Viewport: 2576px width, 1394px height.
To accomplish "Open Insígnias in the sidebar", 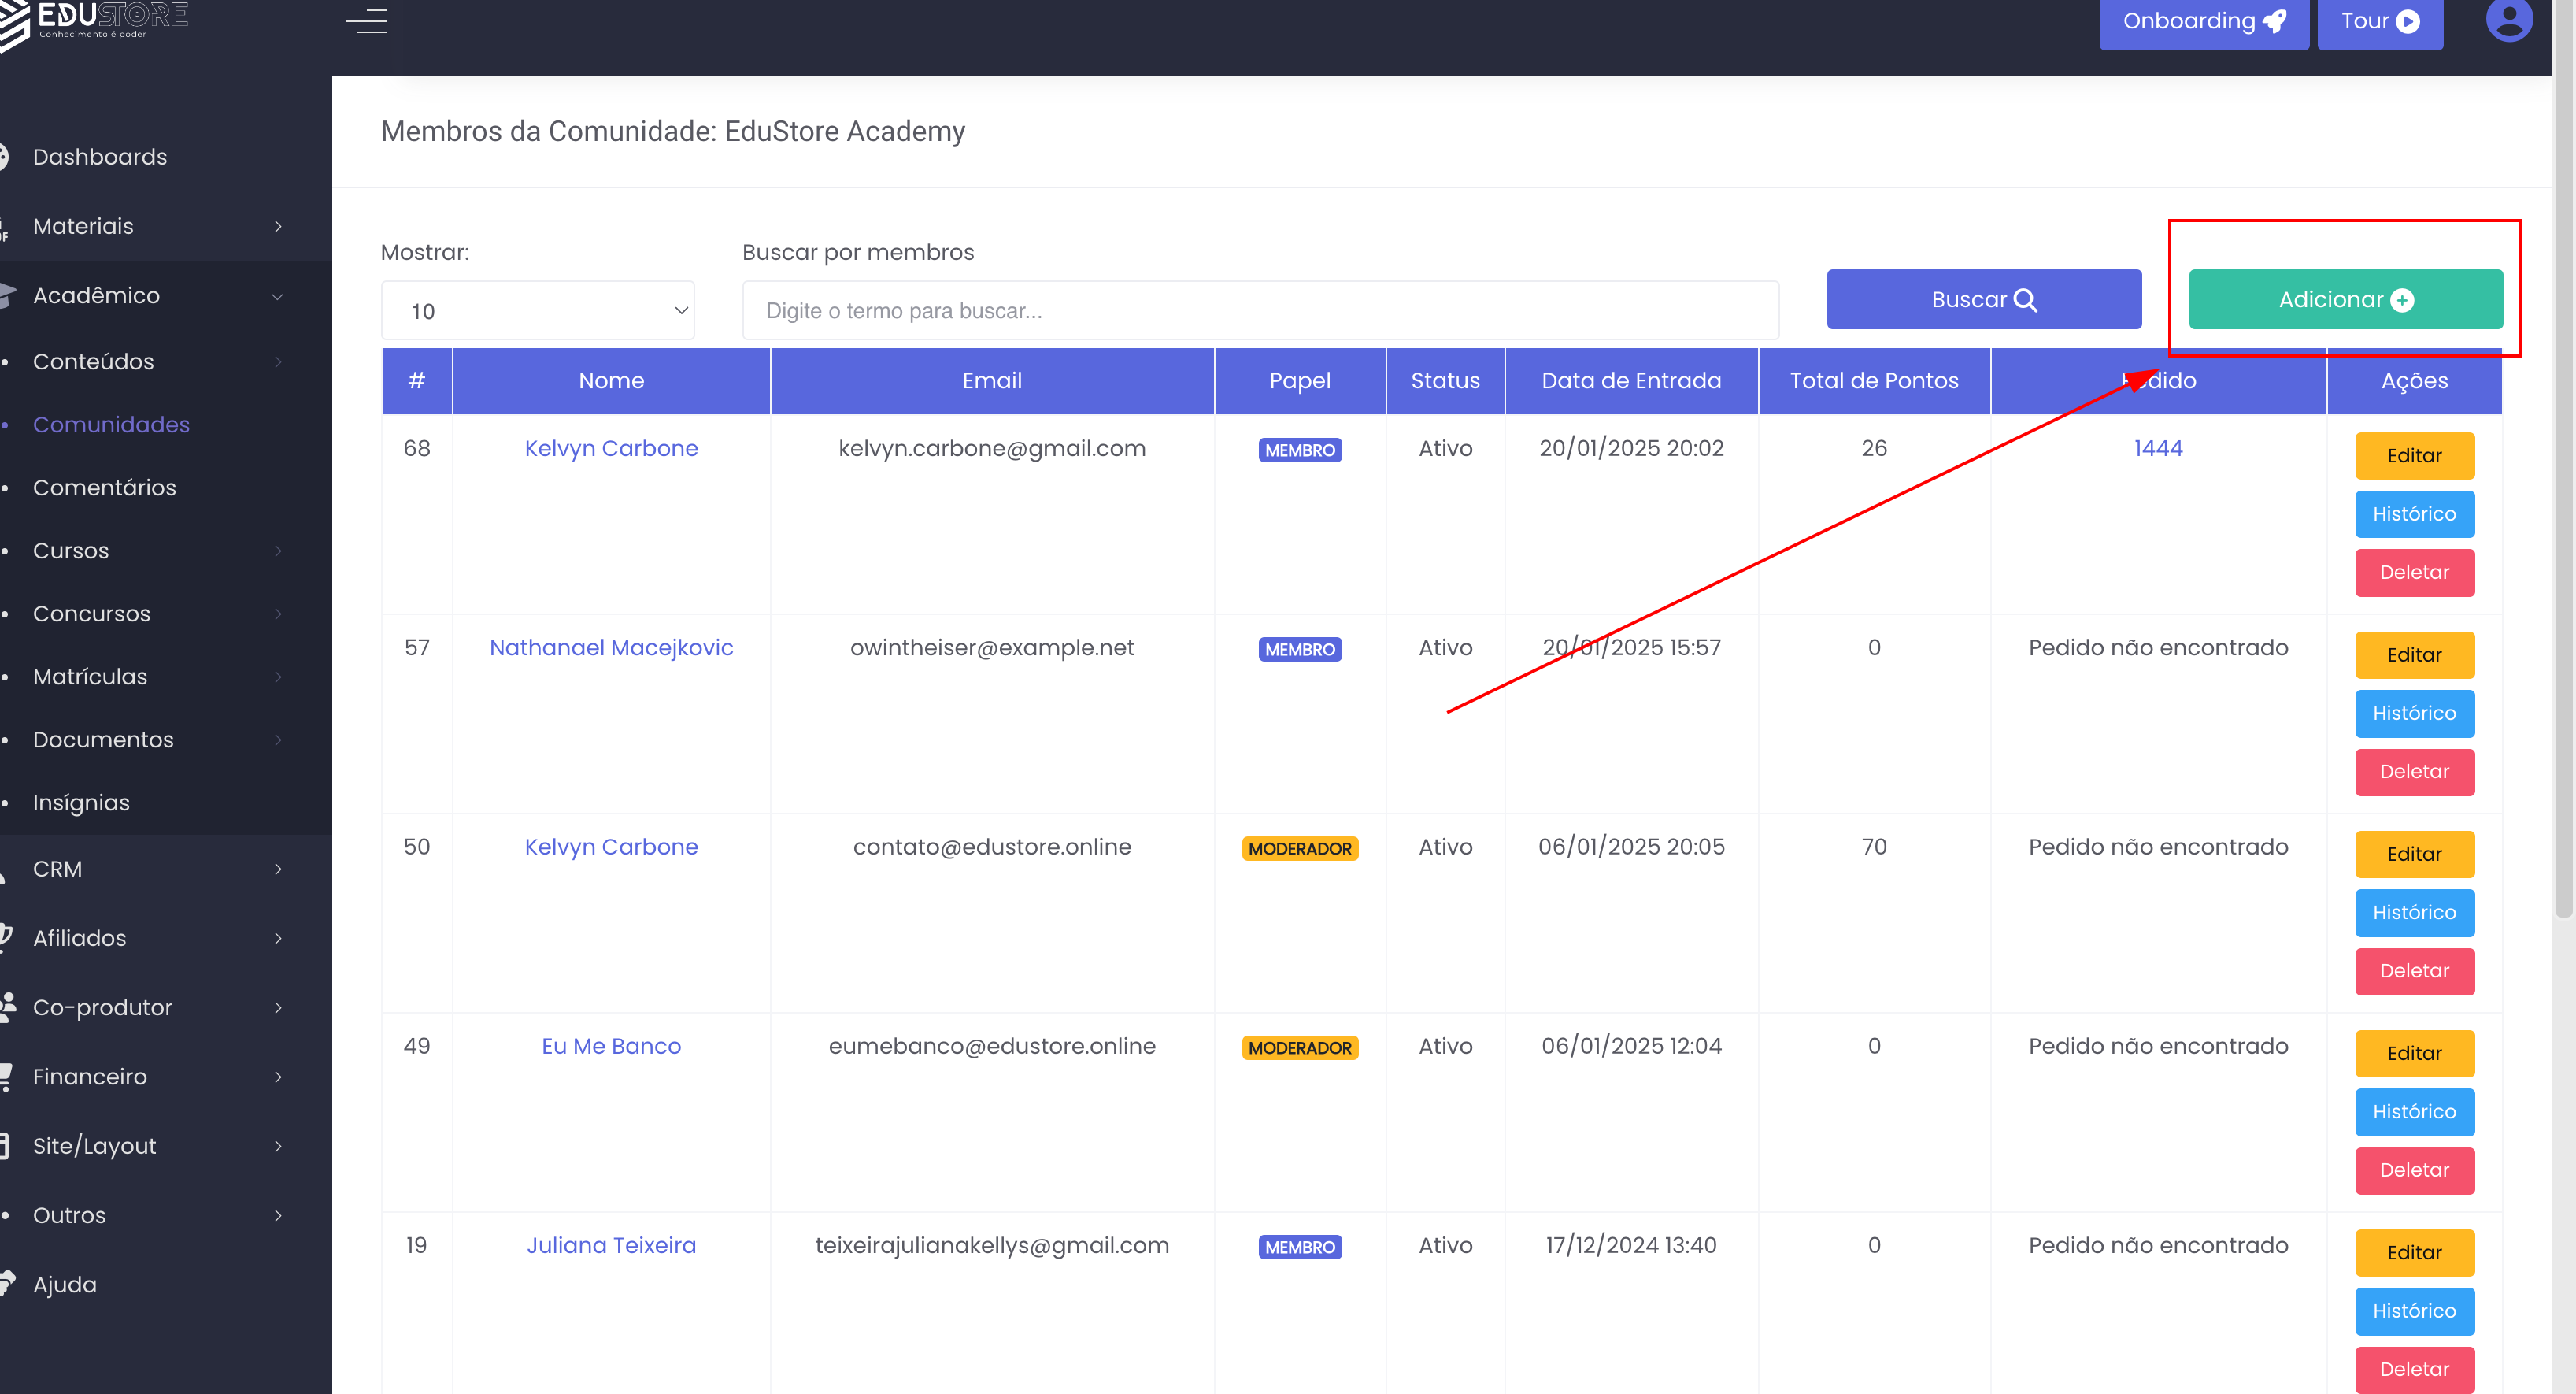I will click(81, 803).
